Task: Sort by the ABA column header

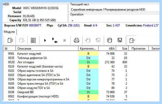Action: click(107, 48)
